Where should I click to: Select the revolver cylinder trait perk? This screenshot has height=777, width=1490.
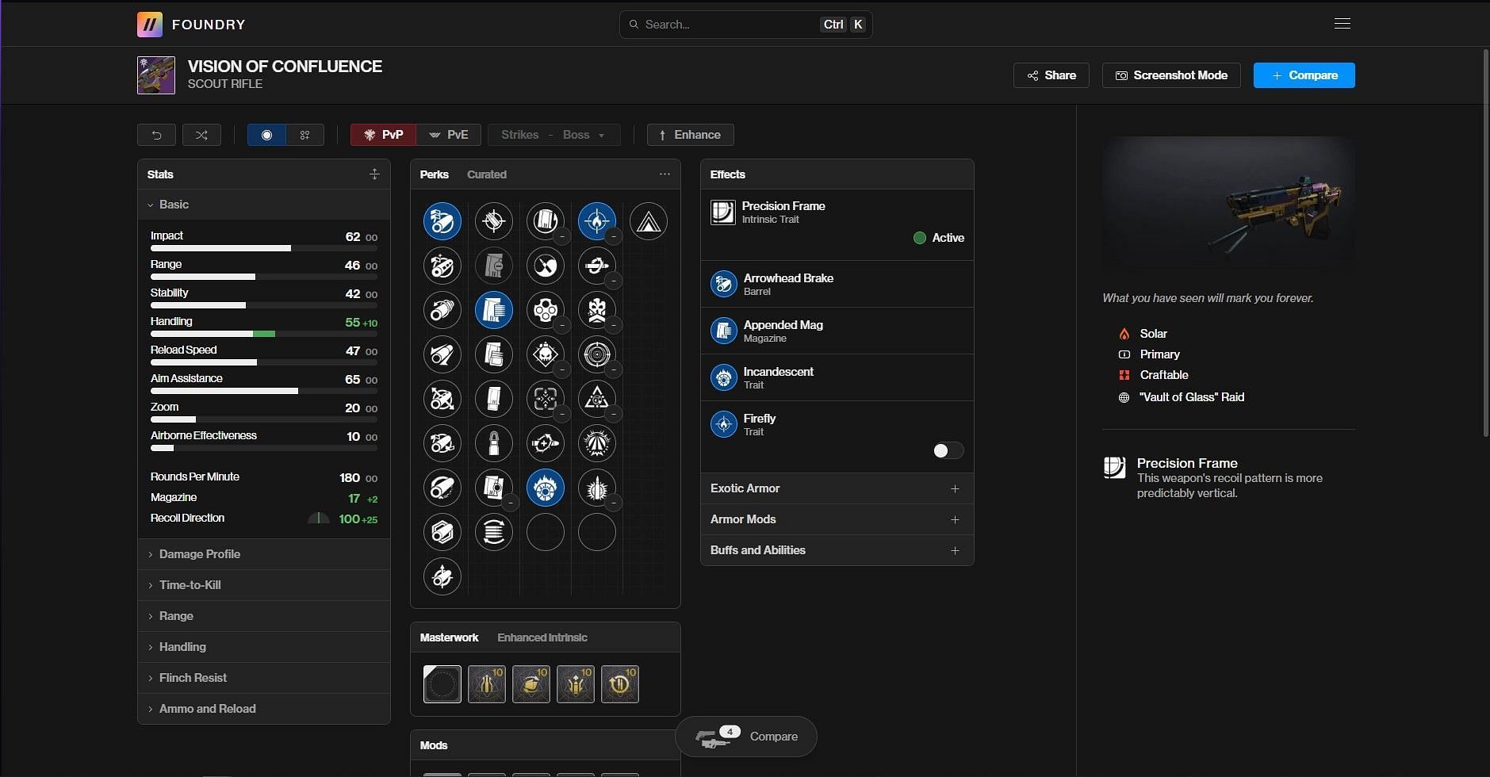click(x=546, y=310)
